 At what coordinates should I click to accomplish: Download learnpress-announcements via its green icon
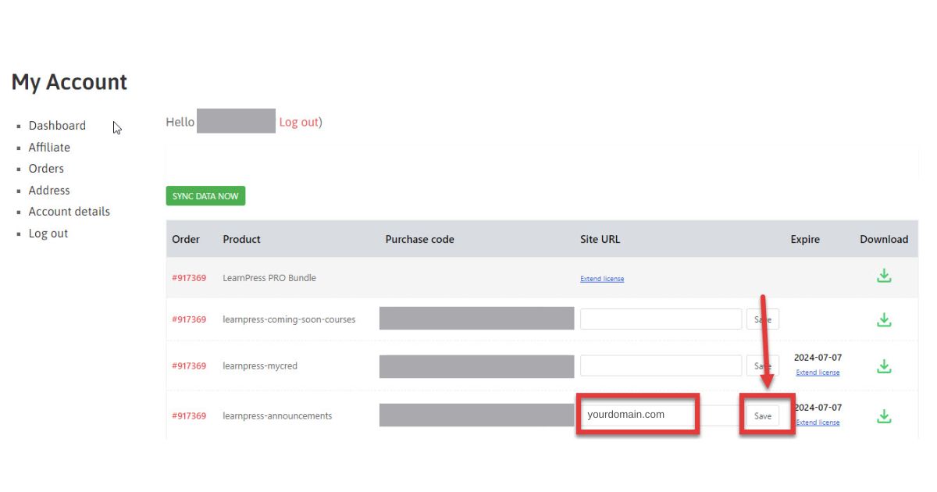(x=884, y=416)
